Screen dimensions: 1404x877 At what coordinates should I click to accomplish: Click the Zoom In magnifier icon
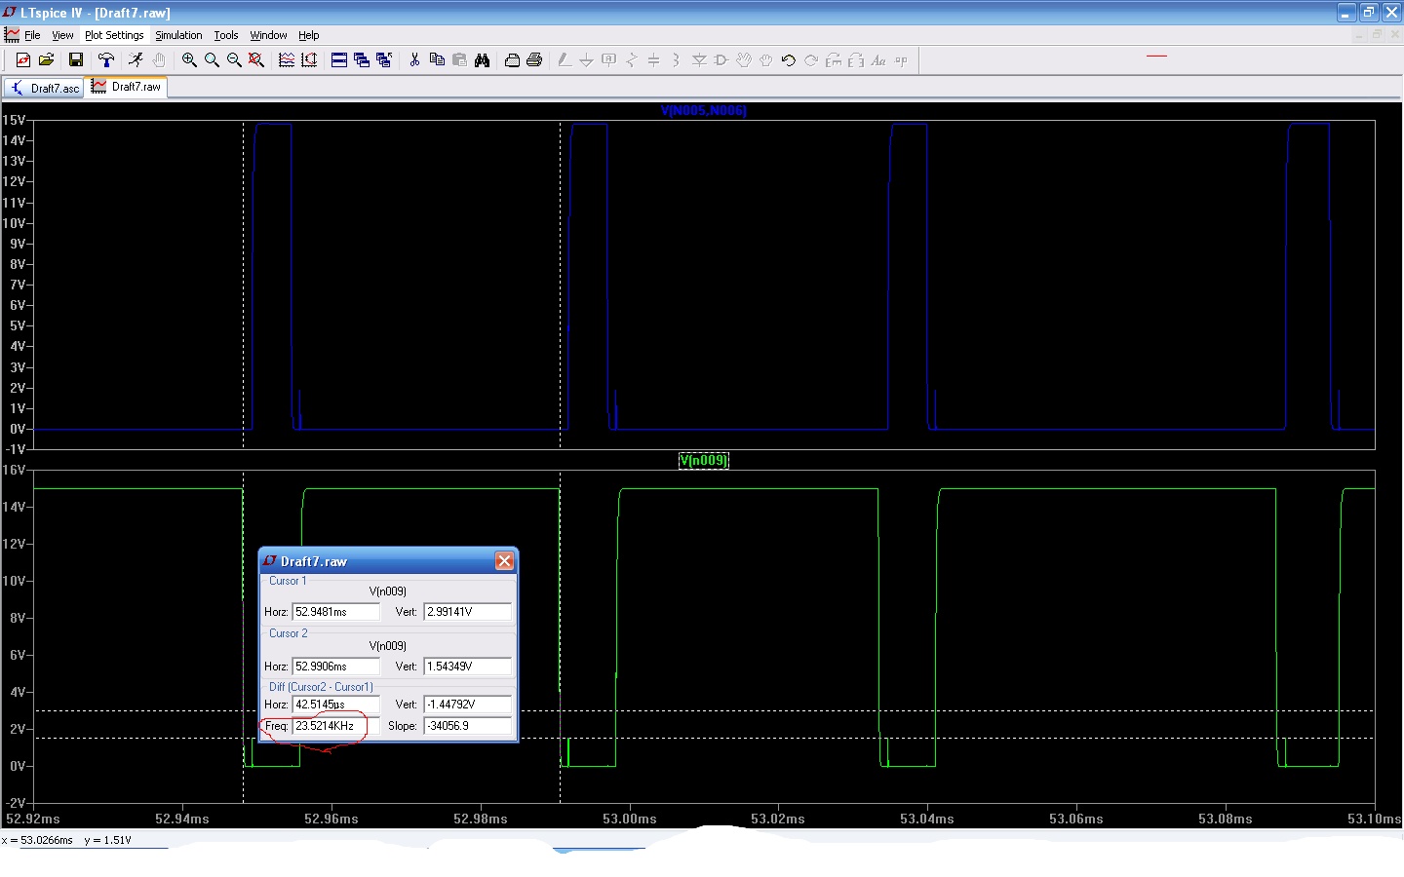click(x=189, y=60)
